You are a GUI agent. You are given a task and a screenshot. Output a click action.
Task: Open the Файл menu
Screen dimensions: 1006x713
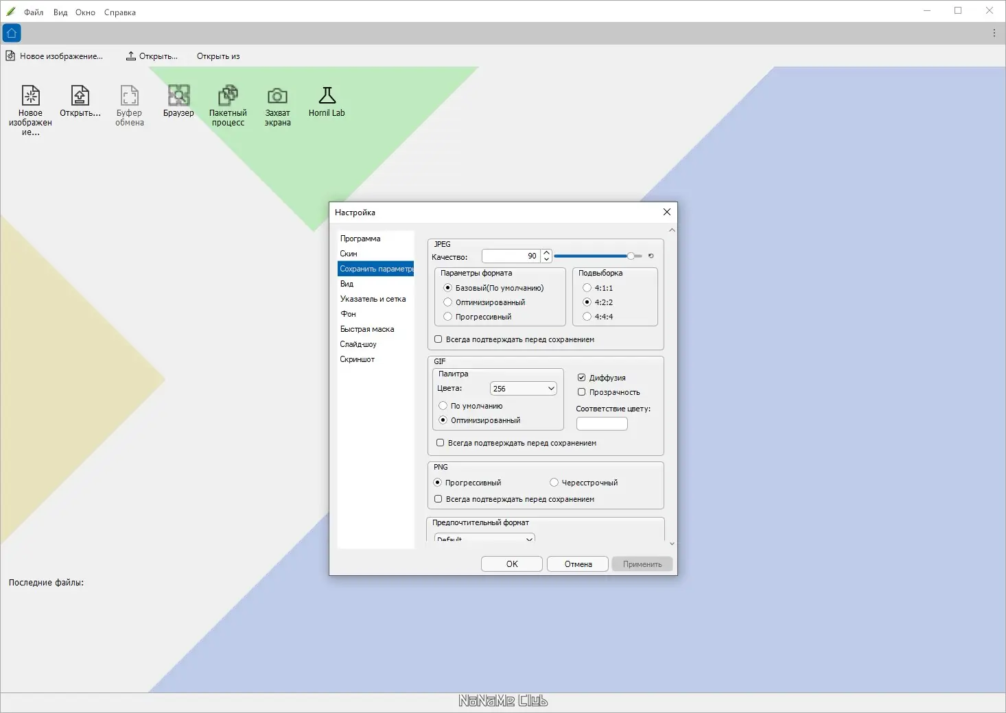point(34,12)
